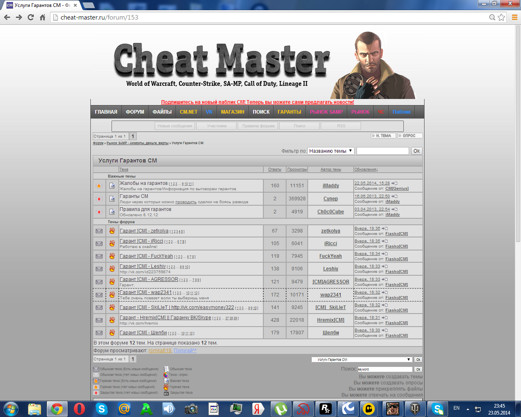Open CM.NET menu item
The image size is (521, 417).
point(188,112)
